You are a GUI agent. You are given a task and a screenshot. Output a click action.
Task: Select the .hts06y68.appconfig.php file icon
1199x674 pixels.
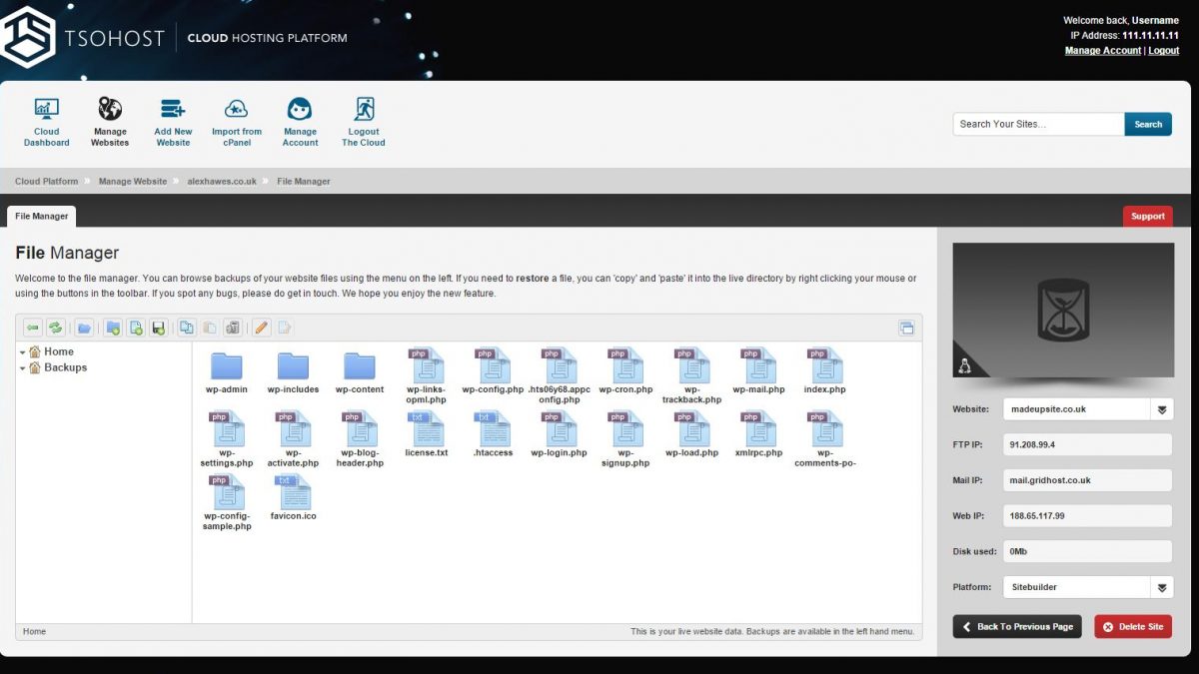(x=560, y=365)
